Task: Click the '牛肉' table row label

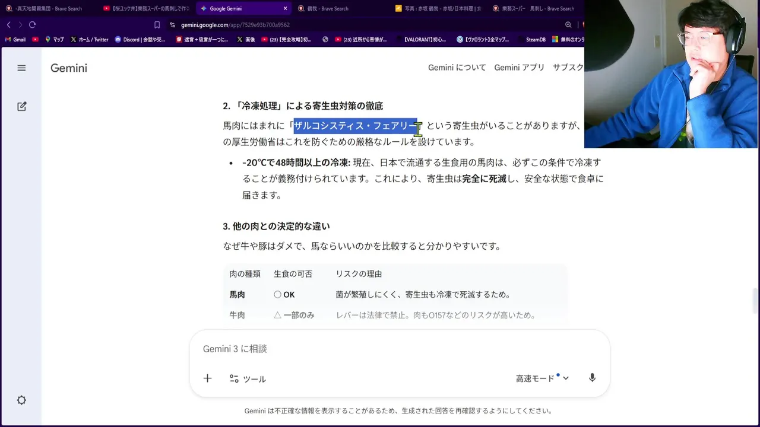Action: click(237, 316)
